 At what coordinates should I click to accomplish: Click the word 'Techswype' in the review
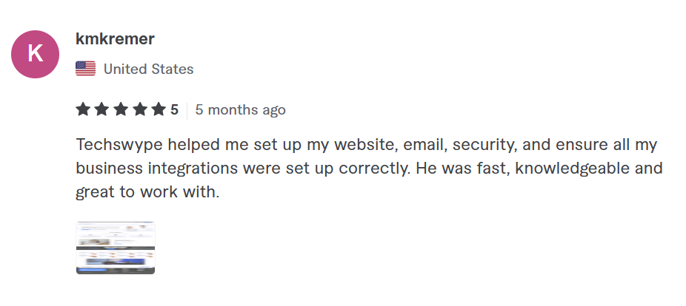pos(112,144)
